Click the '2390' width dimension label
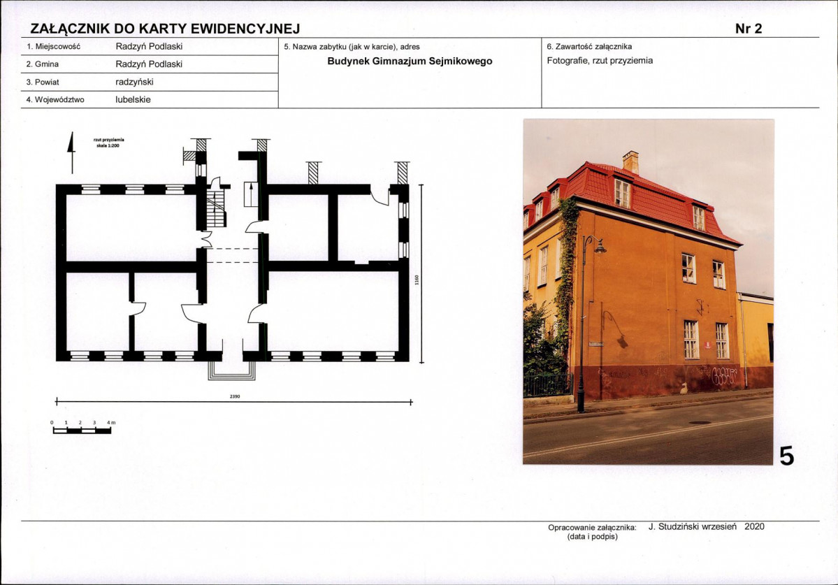Screen dimensions: 838x585 click(x=235, y=396)
